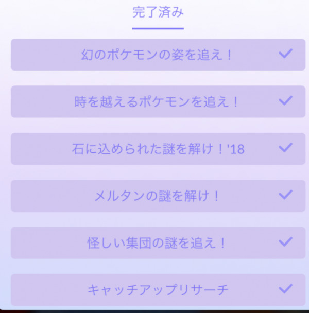Select the 完了済み tab

pos(158,12)
